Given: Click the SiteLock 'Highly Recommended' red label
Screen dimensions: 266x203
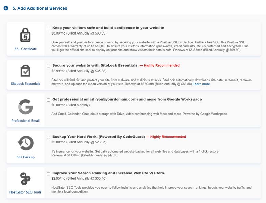Looking at the screenshot, I should coord(160,65).
